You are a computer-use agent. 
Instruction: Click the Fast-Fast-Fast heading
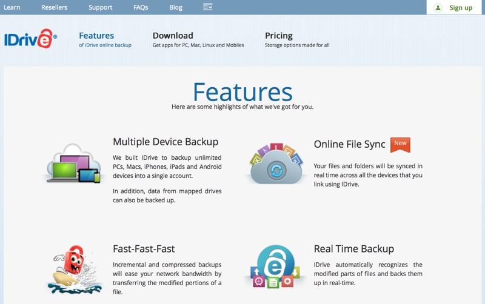(x=144, y=249)
